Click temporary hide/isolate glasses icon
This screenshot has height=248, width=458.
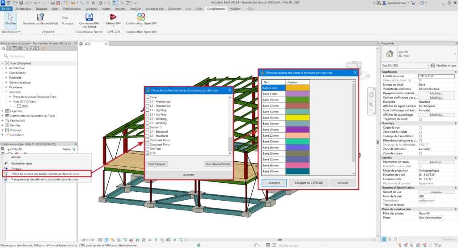click(x=150, y=240)
